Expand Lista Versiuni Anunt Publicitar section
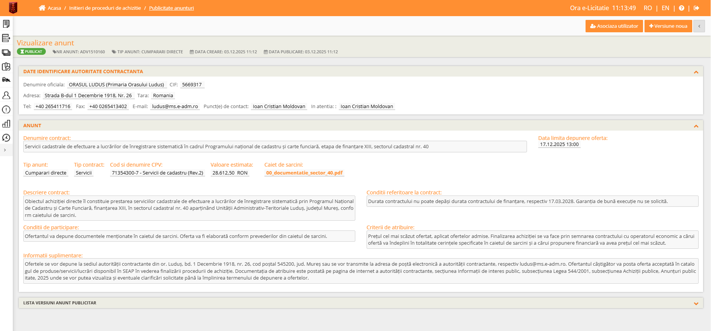Viewport: 711px width, 331px height. (x=696, y=303)
